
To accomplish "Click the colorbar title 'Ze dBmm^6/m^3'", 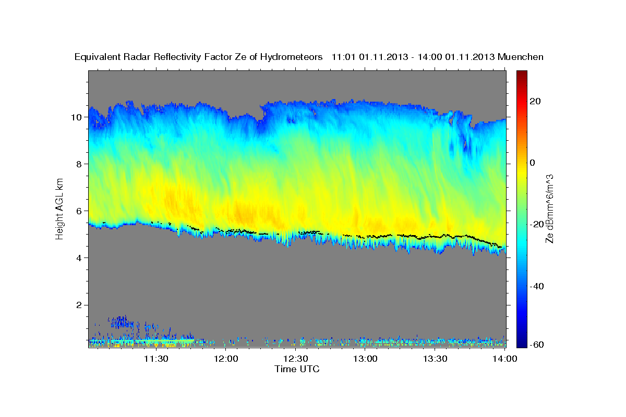I will [x=549, y=208].
